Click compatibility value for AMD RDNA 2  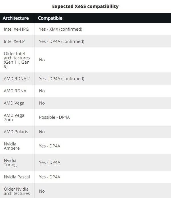(x=61, y=79)
